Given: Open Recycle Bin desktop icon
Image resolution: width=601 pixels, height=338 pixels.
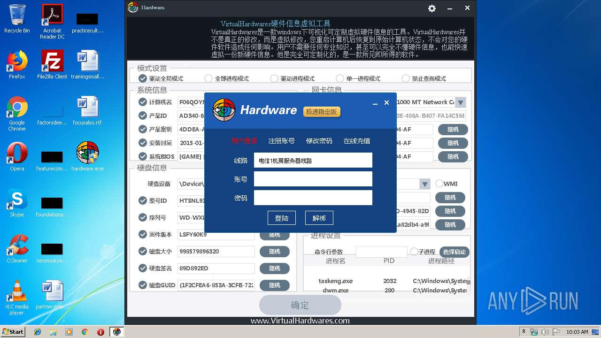Looking at the screenshot, I should point(17,19).
